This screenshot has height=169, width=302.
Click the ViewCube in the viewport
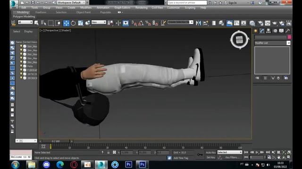239,39
